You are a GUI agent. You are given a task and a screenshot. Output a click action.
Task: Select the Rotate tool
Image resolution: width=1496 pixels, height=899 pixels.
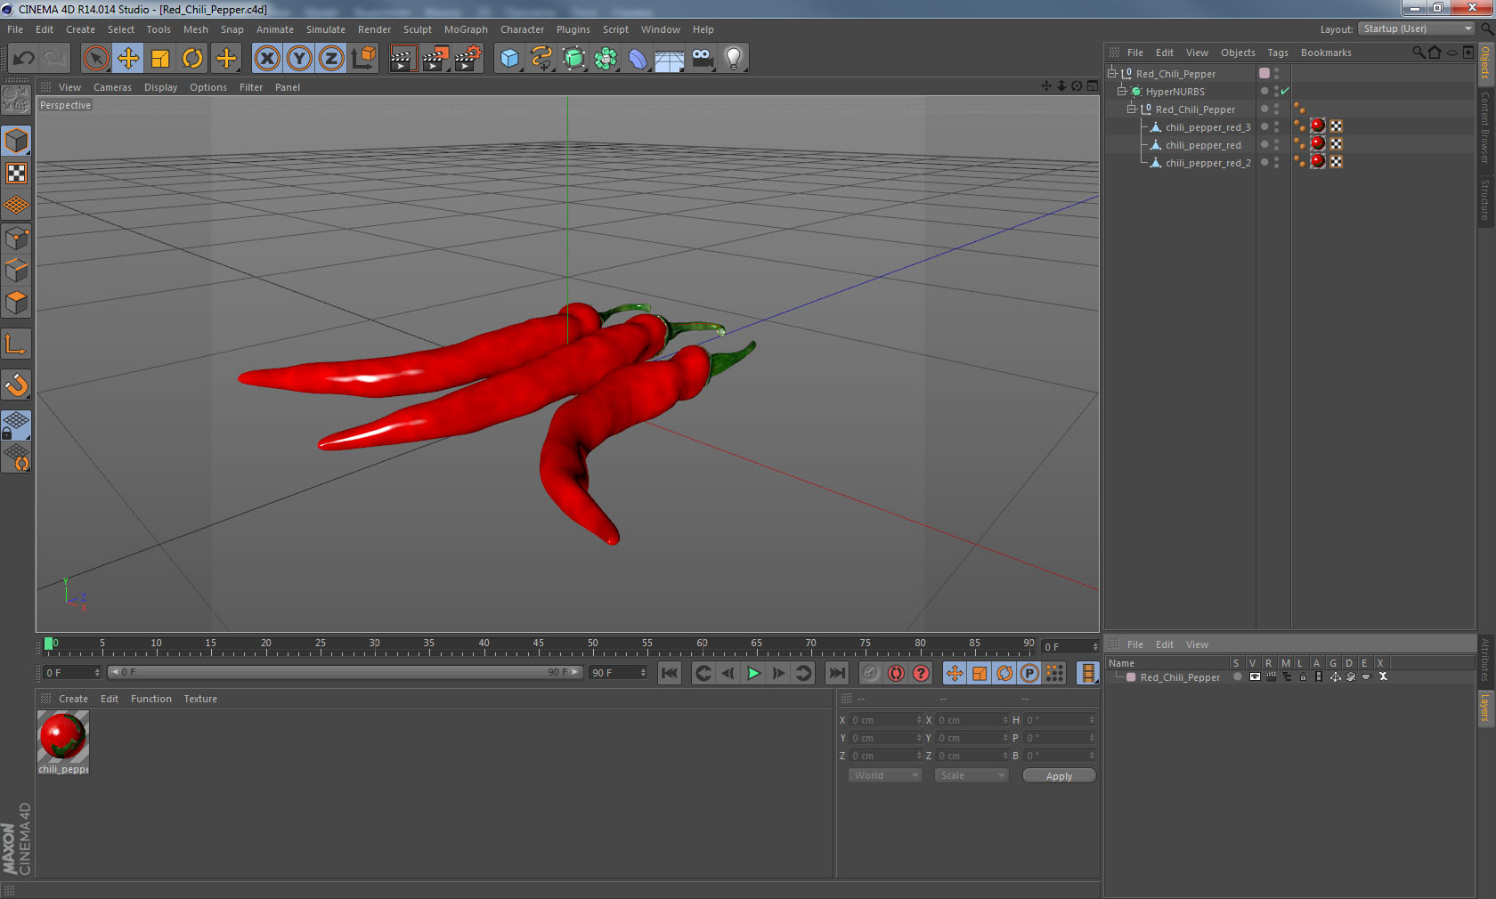pyautogui.click(x=192, y=59)
